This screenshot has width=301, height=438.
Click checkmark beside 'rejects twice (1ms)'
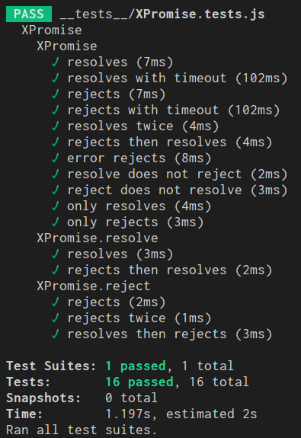[56, 318]
